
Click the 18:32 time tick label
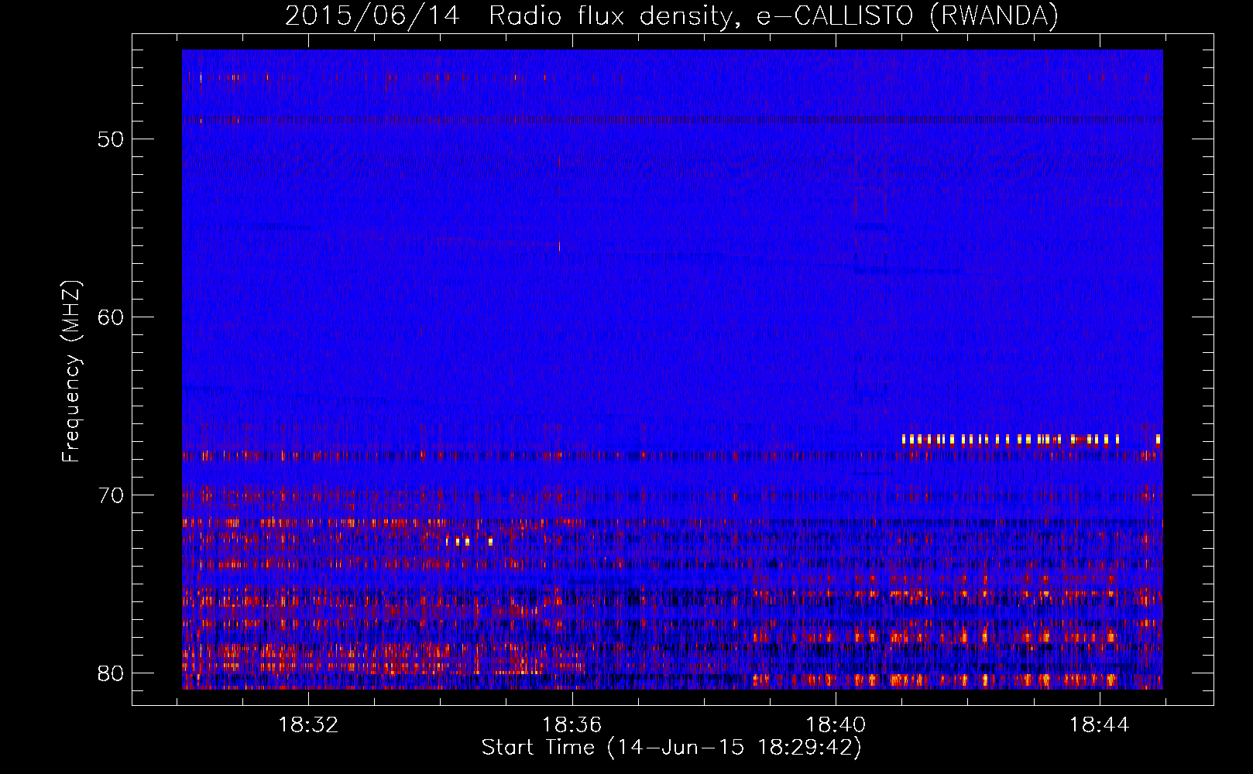(x=308, y=725)
